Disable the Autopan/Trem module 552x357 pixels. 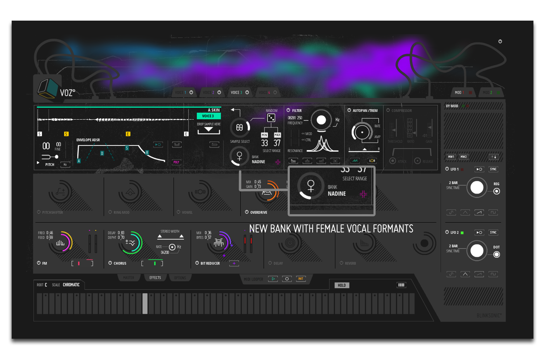349,110
